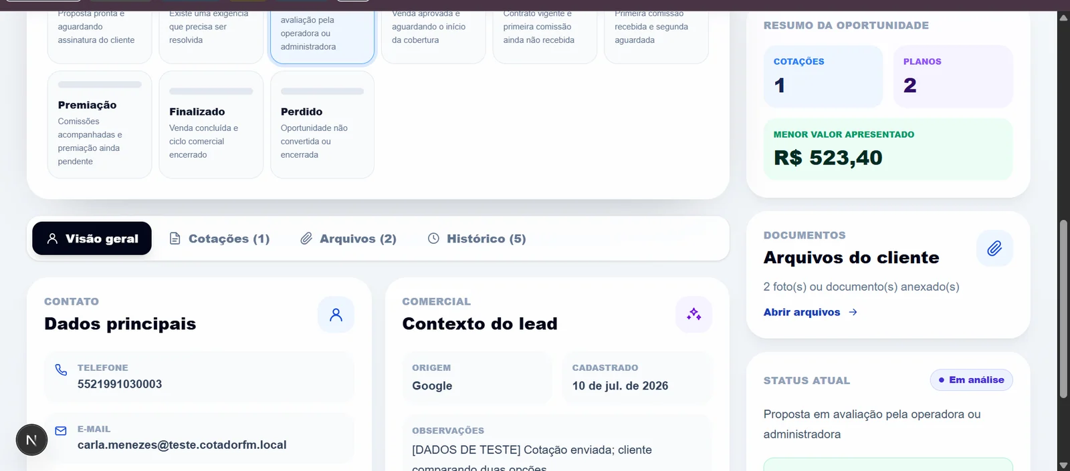This screenshot has height=471, width=1070.
Task: Open the Visão geral tab
Action: pos(92,239)
